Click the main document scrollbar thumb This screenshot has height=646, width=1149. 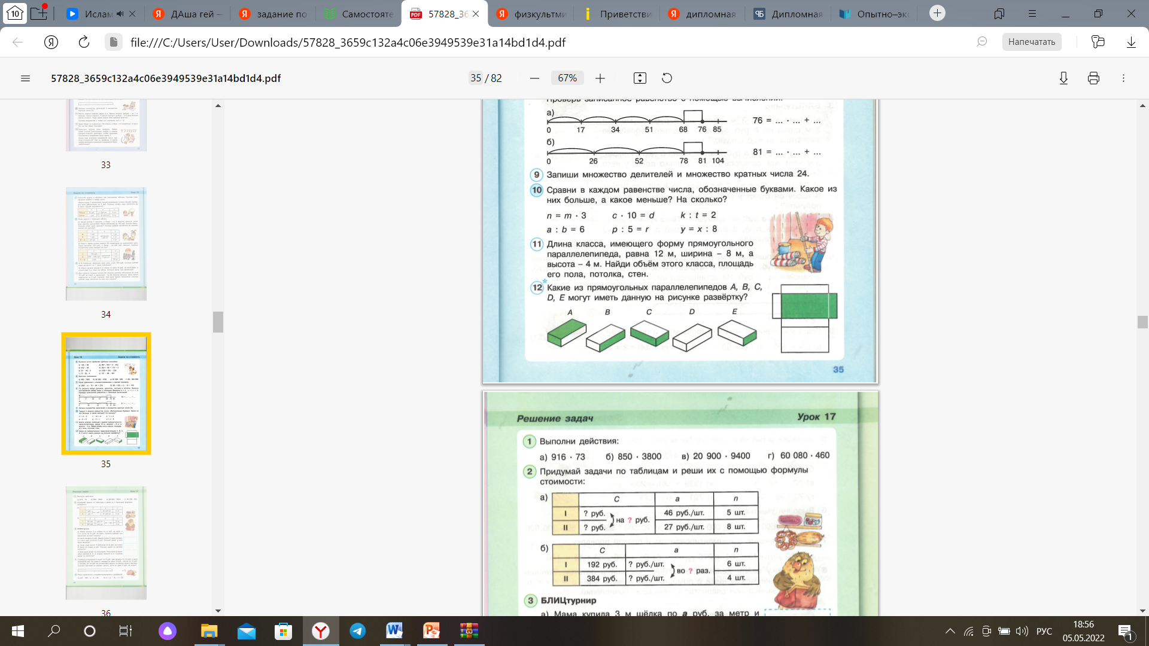1142,322
